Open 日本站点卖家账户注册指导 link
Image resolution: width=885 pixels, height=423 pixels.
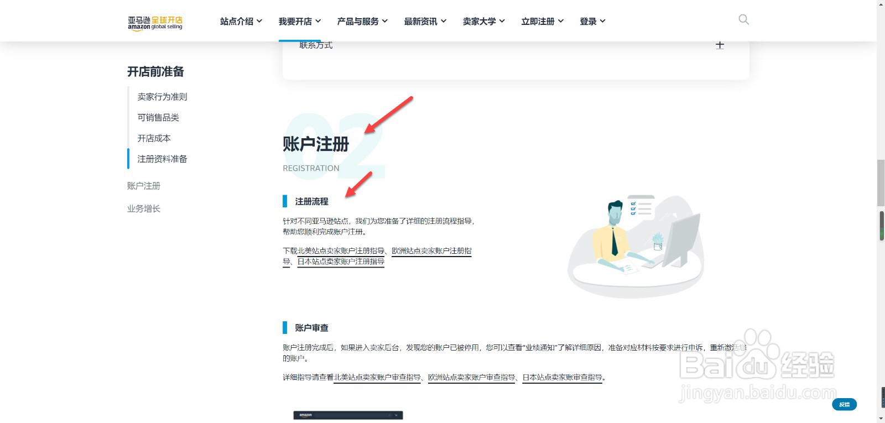pyautogui.click(x=341, y=262)
